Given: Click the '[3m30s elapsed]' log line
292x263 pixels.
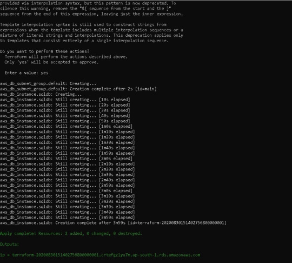Looking at the screenshot, I should (x=67, y=207).
